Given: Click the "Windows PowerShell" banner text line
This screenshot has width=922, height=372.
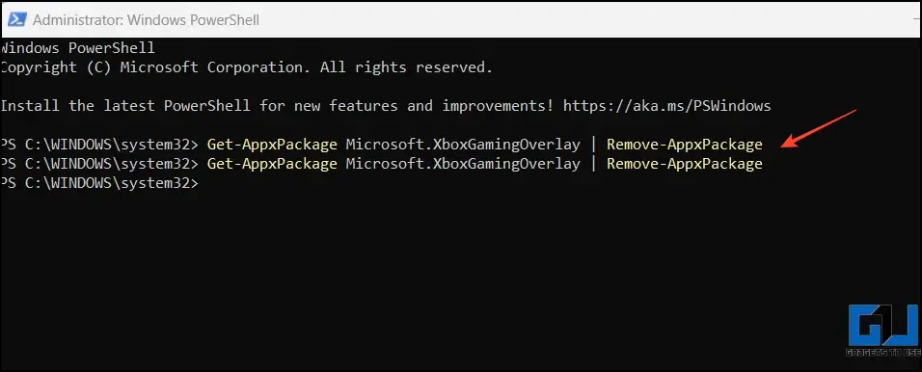Looking at the screenshot, I should pyautogui.click(x=77, y=47).
